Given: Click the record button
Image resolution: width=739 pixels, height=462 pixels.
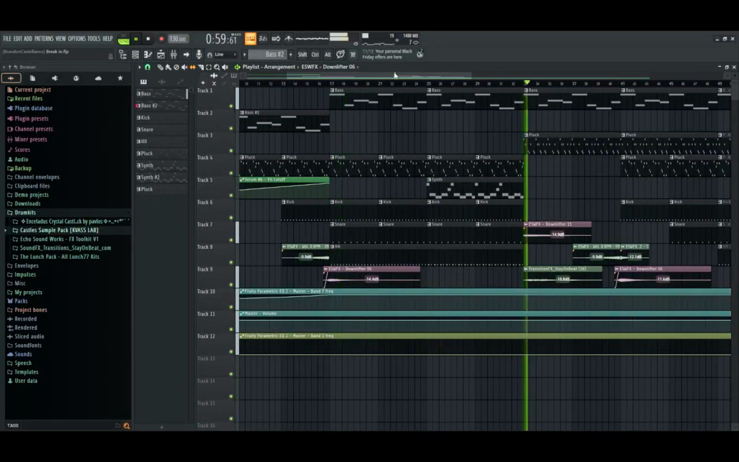Looking at the screenshot, I should click(161, 39).
